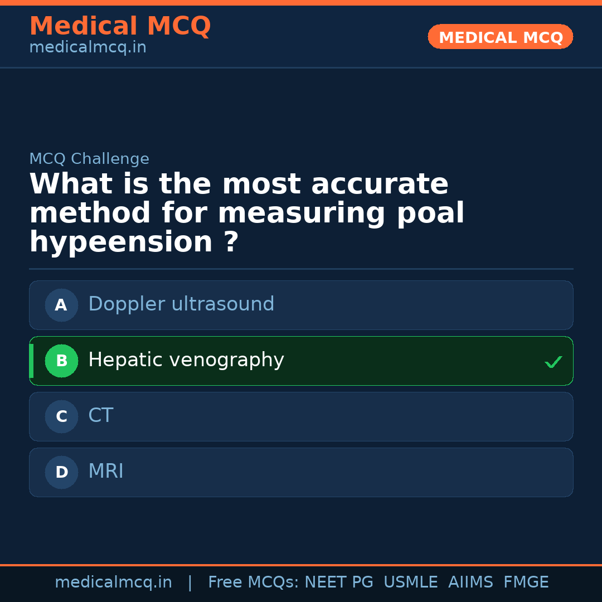Image resolution: width=602 pixels, height=602 pixels.
Task: Click NEET PG in the footer
Action: pyautogui.click(x=339, y=582)
